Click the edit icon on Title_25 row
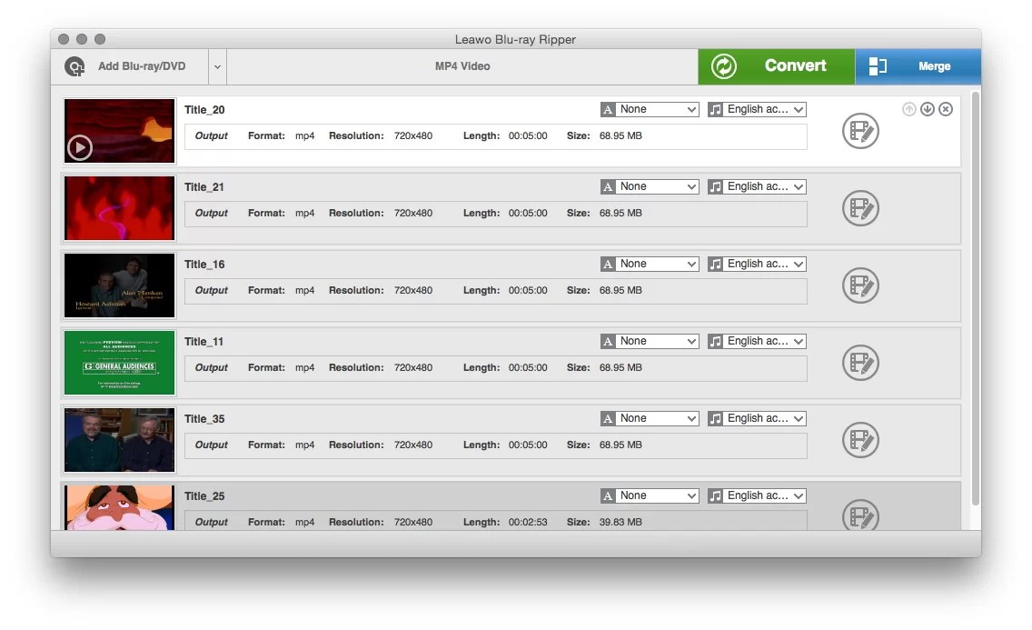 [860, 517]
